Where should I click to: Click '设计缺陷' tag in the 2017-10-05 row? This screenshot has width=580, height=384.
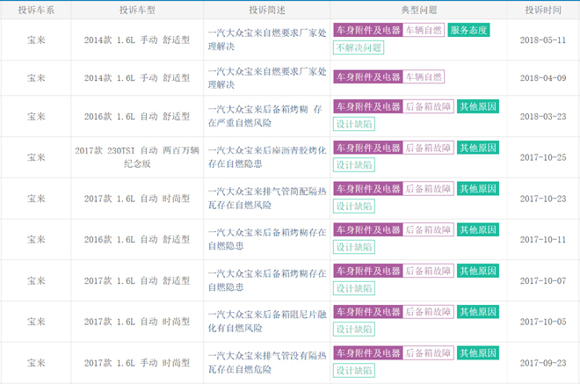354,330
